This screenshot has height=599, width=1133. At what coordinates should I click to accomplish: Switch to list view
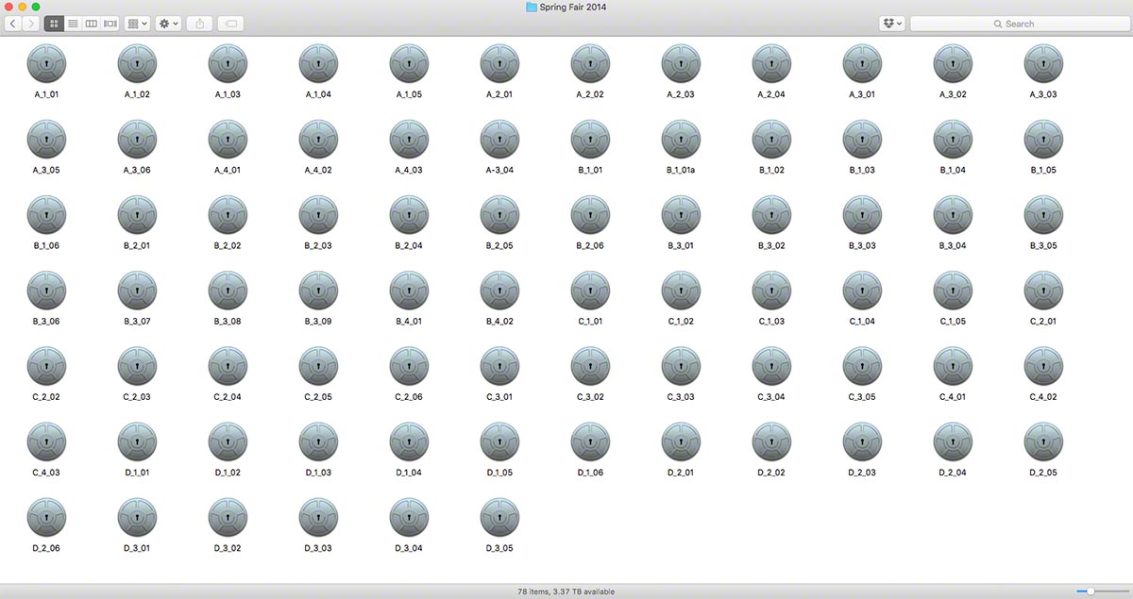tap(73, 24)
